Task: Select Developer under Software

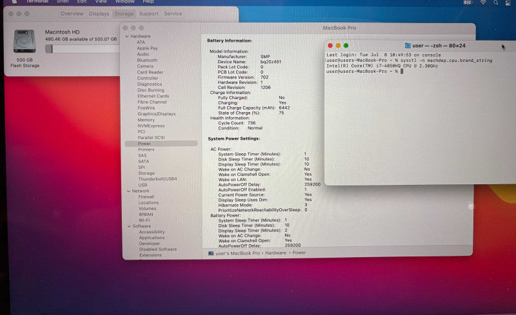Action: (150, 243)
